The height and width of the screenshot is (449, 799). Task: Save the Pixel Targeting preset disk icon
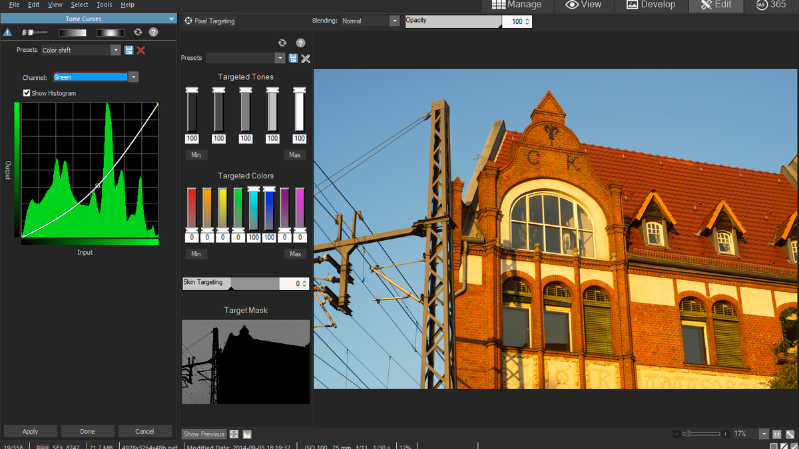click(293, 58)
